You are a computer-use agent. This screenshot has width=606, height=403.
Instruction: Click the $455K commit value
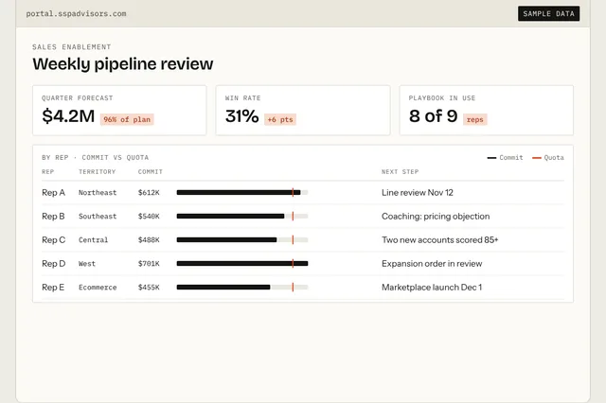[x=149, y=288]
